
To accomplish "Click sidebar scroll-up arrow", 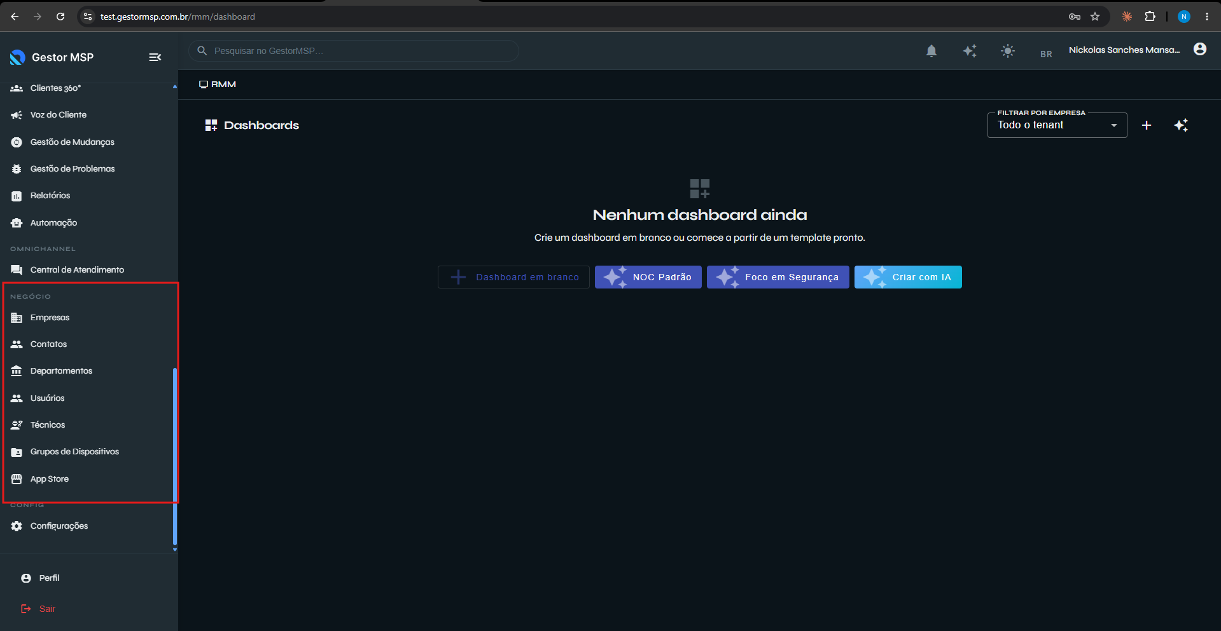I will click(175, 86).
